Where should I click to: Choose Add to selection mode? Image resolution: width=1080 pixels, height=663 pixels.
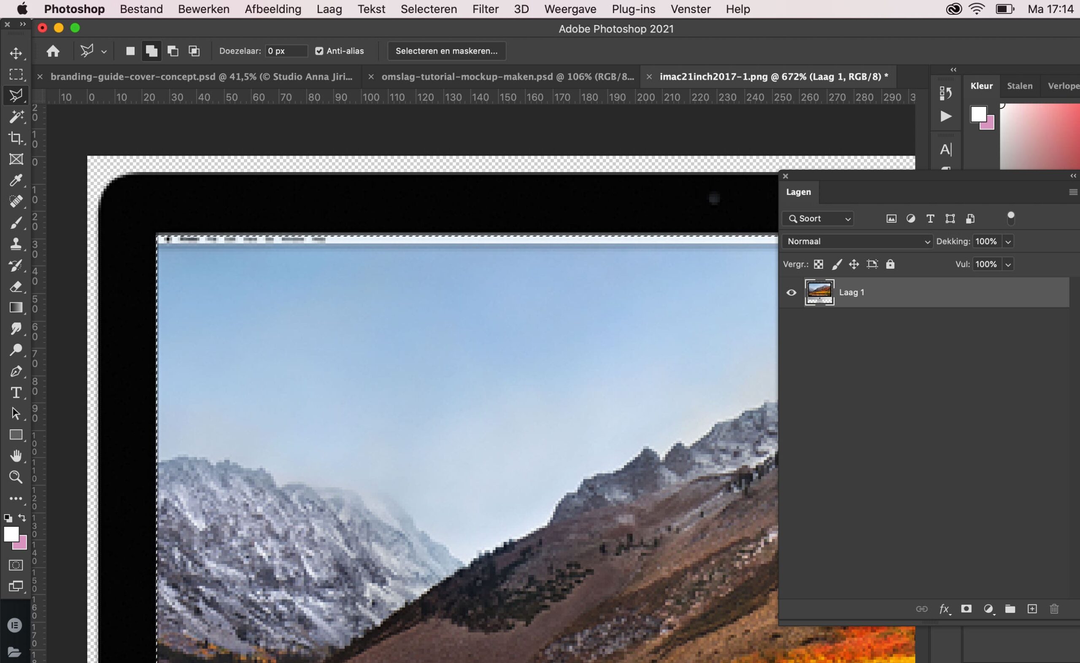152,51
